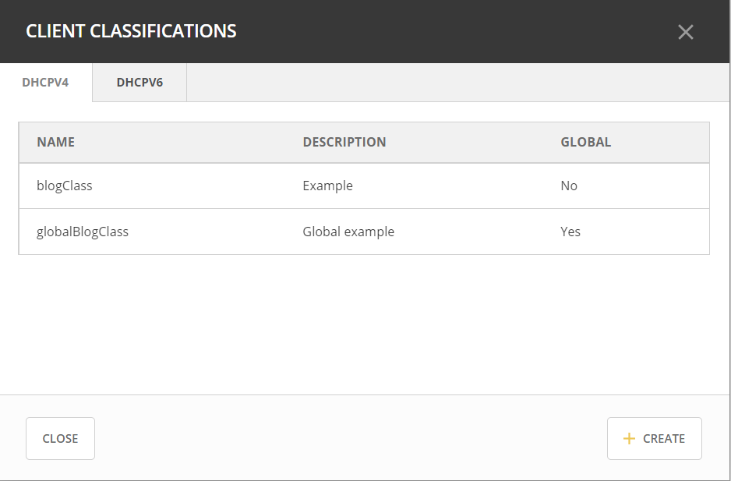
Task: Click the 'Example' description cell
Action: (327, 186)
